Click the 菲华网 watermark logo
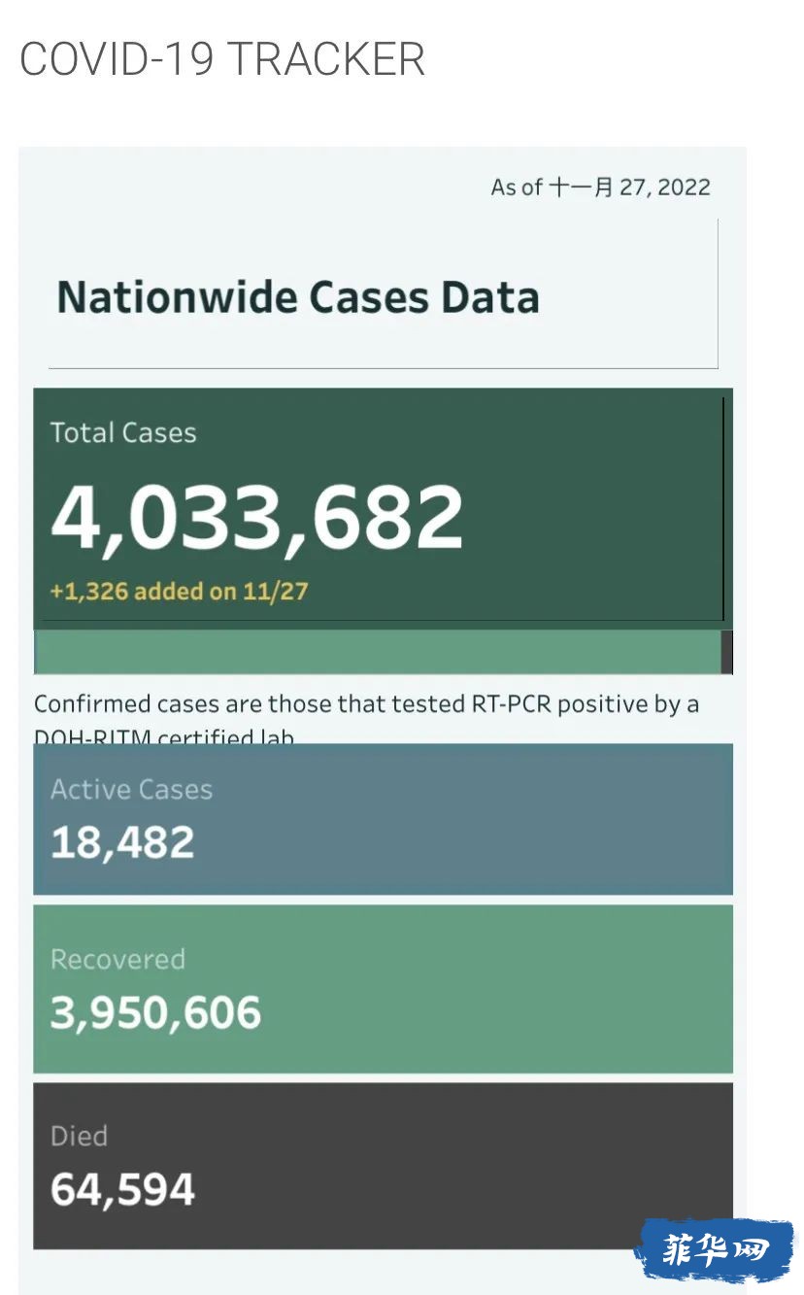The image size is (804, 1295). tap(715, 1249)
